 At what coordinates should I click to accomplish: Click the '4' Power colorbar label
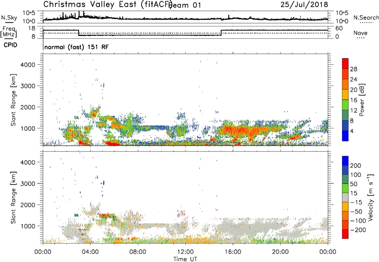(352, 131)
